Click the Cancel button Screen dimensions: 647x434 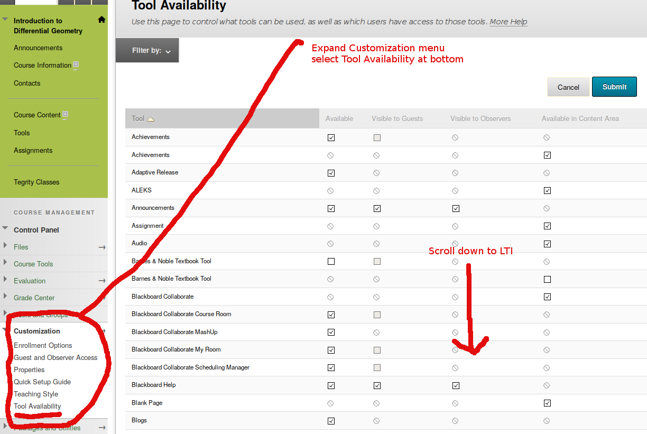(568, 87)
